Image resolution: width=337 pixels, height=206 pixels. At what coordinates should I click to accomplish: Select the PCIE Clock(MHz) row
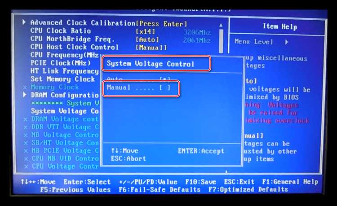coord(61,63)
